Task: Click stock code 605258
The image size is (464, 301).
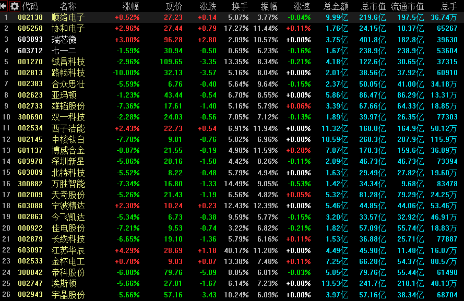Action: 30,28
